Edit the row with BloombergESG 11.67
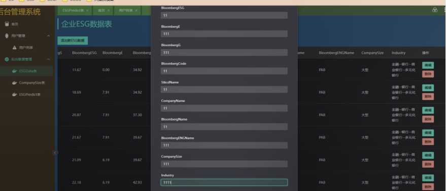This screenshot has width=446, height=191. click(x=428, y=65)
